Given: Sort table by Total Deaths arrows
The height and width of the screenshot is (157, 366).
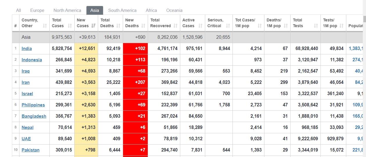Looking at the screenshot, I should [118, 26].
